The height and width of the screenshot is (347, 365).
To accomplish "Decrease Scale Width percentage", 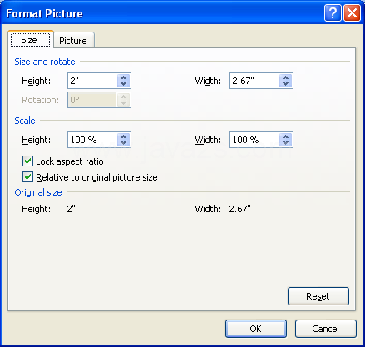I will [285, 143].
